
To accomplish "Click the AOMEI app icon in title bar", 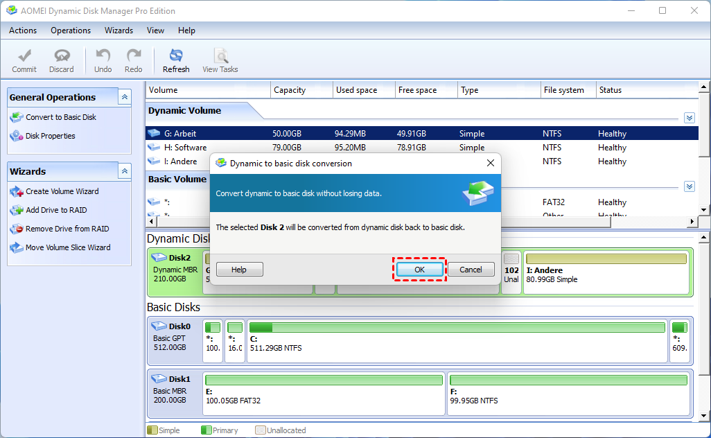I will tap(11, 10).
